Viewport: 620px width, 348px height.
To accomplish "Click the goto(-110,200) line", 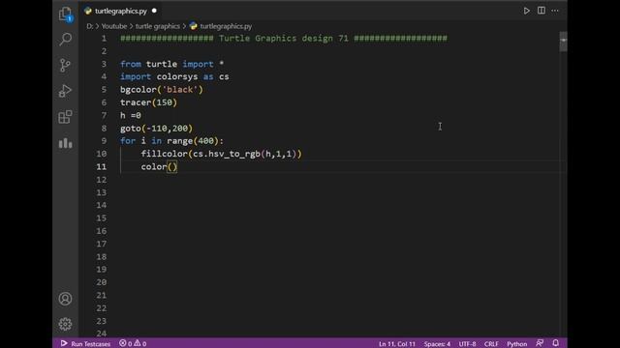I will pos(156,129).
